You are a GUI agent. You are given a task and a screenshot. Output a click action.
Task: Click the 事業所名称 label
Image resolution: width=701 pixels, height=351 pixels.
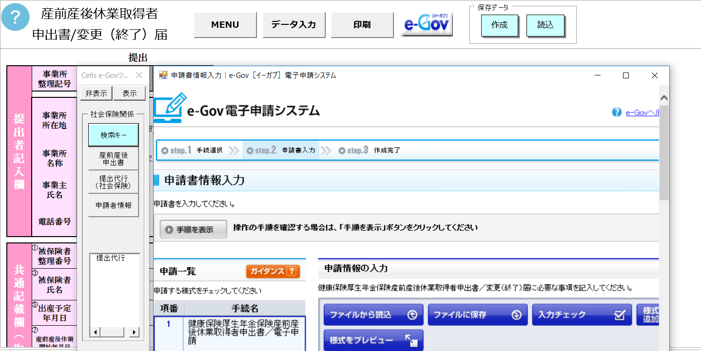coord(55,158)
